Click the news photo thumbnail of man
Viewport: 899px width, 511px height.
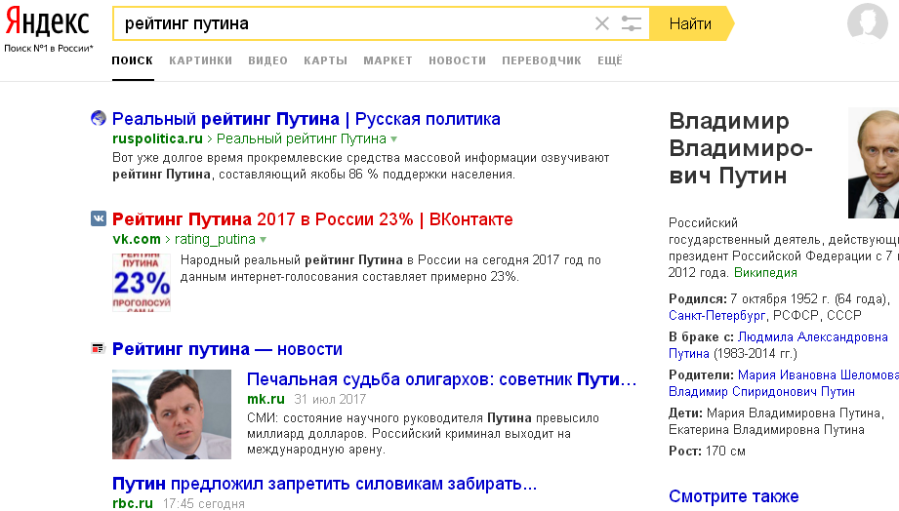[x=172, y=414]
